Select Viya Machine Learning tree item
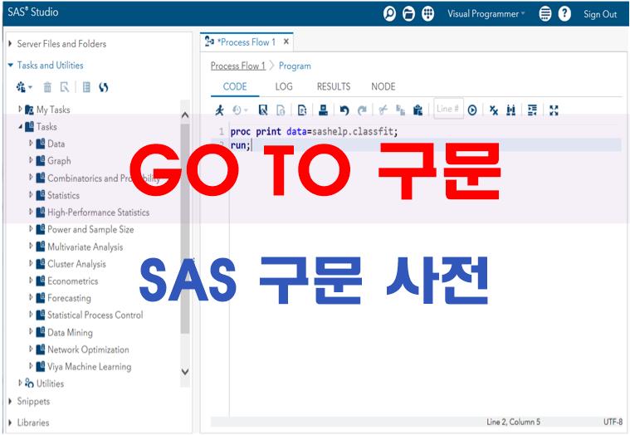 pos(89,366)
